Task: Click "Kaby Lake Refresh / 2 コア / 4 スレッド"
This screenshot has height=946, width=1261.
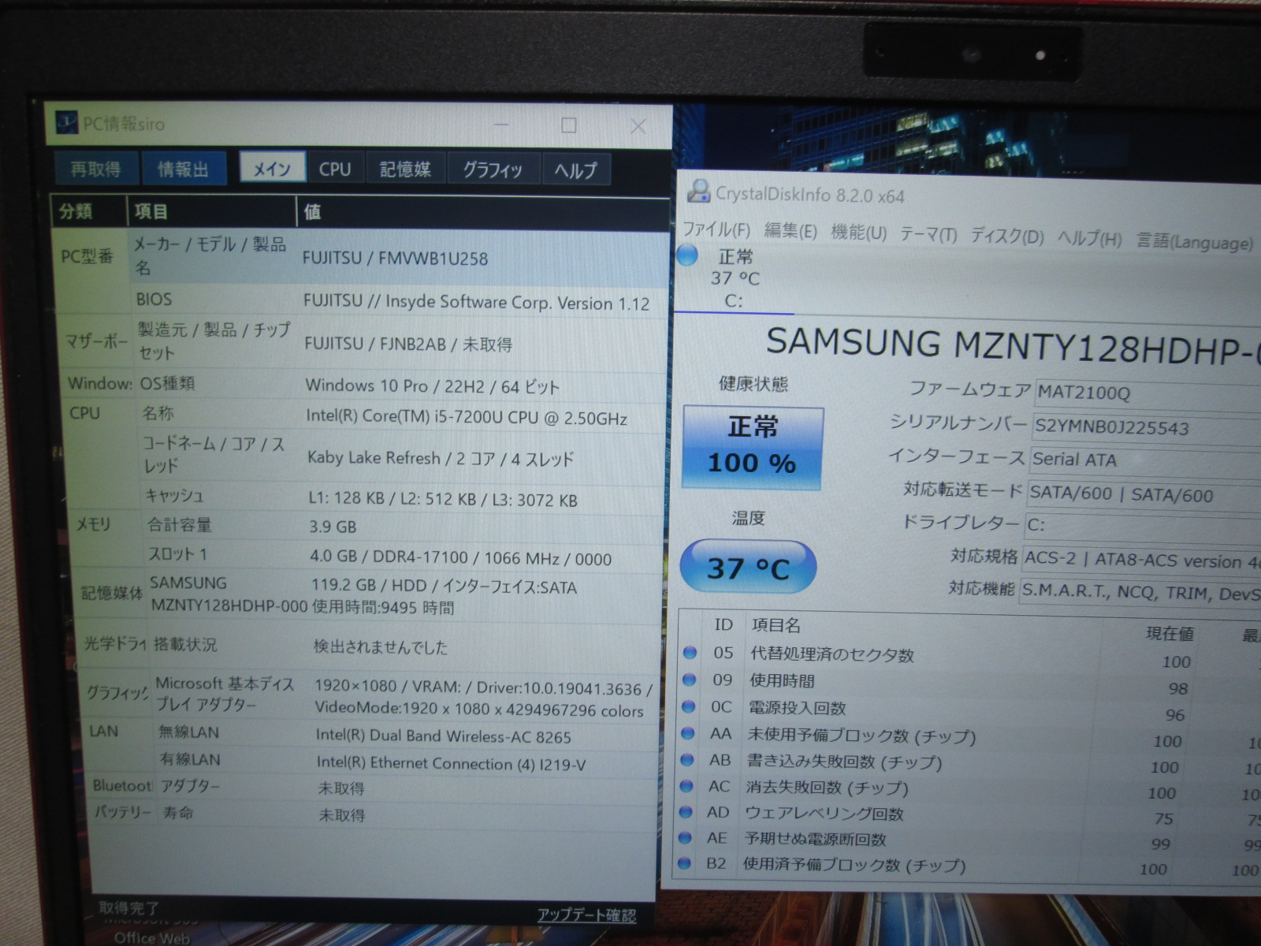Action: tap(441, 458)
